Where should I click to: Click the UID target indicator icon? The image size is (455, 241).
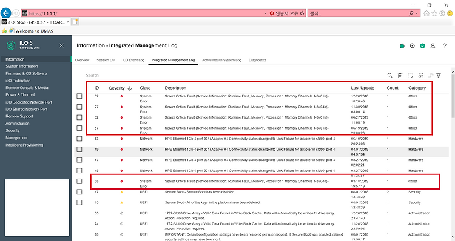(412, 46)
